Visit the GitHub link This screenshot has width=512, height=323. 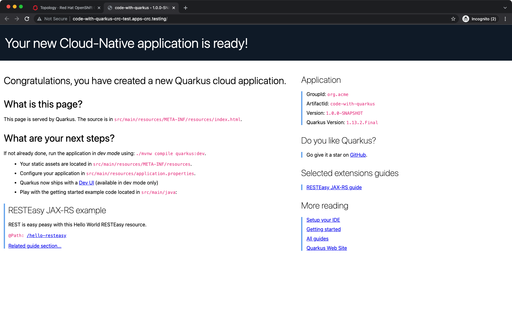tap(358, 155)
